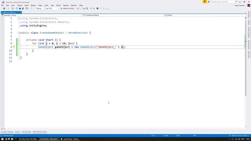The width and height of the screenshot is (251, 141).
Task: Collapse the for loop block
Action: coord(19,43)
